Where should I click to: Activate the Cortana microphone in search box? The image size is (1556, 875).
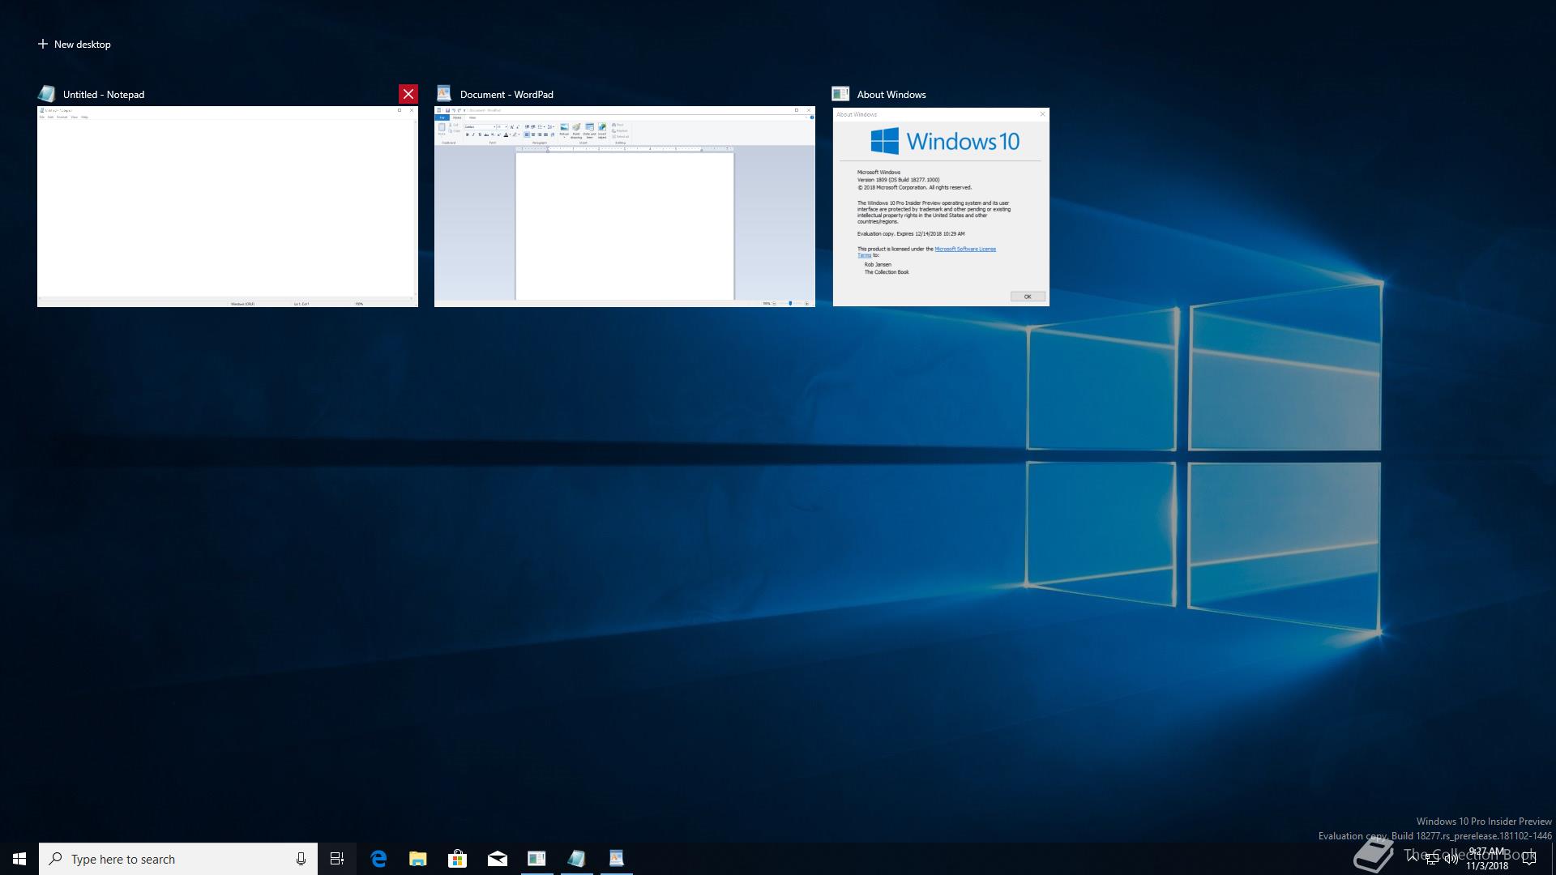[301, 859]
